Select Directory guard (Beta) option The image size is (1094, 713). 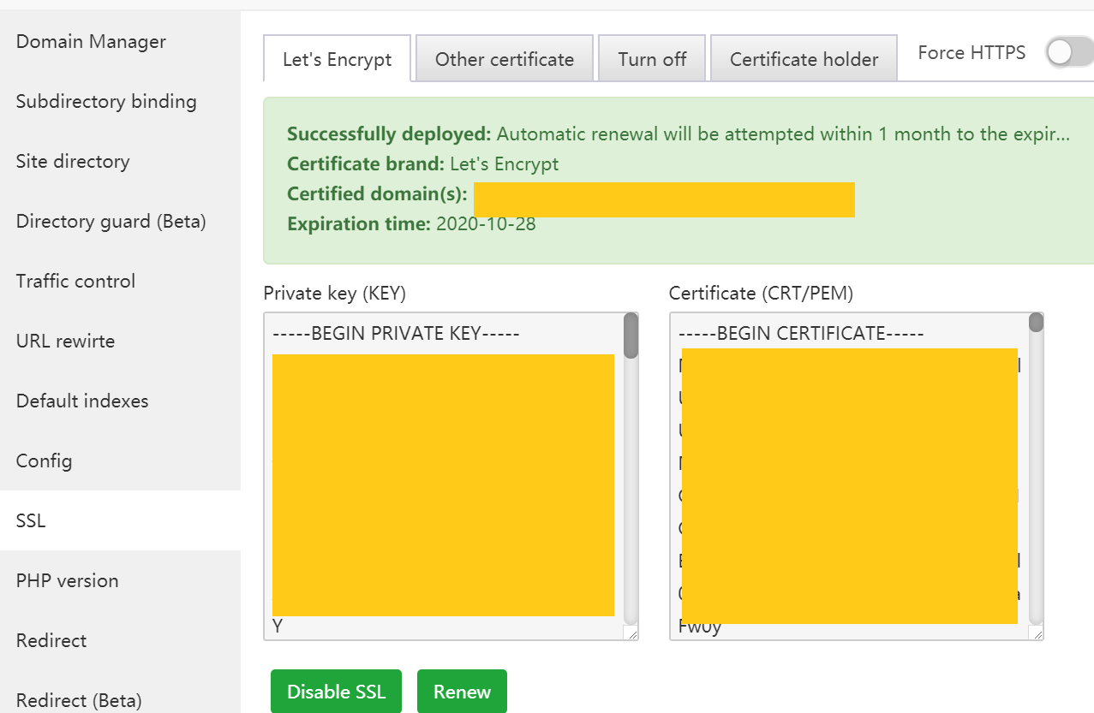click(x=111, y=221)
